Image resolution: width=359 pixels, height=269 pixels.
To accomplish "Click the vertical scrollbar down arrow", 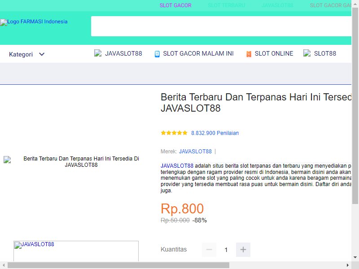I will pos(355,257).
